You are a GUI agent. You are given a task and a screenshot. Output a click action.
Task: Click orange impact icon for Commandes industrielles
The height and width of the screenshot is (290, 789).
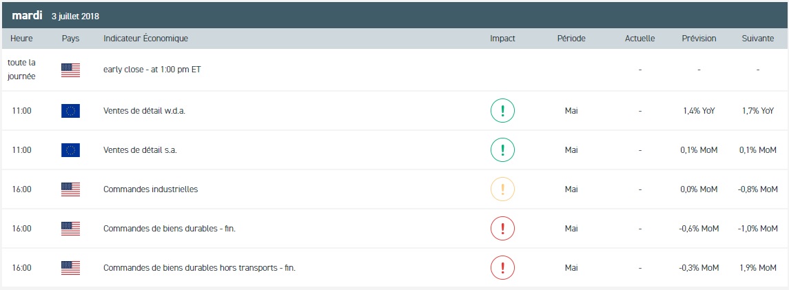click(502, 189)
